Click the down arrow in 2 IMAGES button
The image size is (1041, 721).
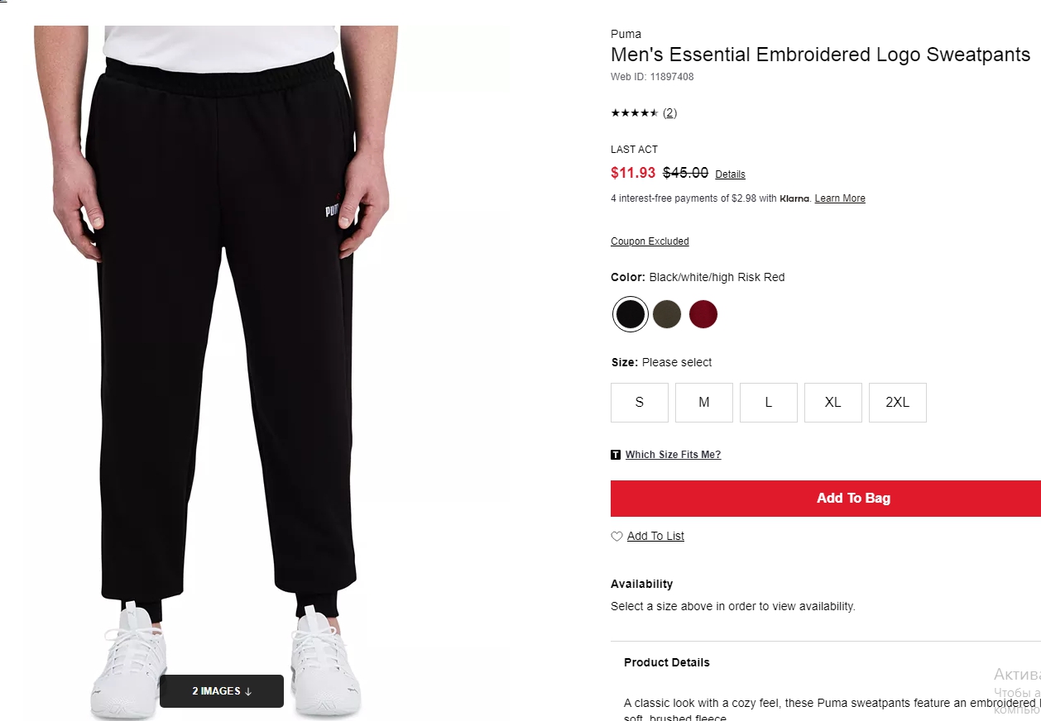(x=248, y=691)
